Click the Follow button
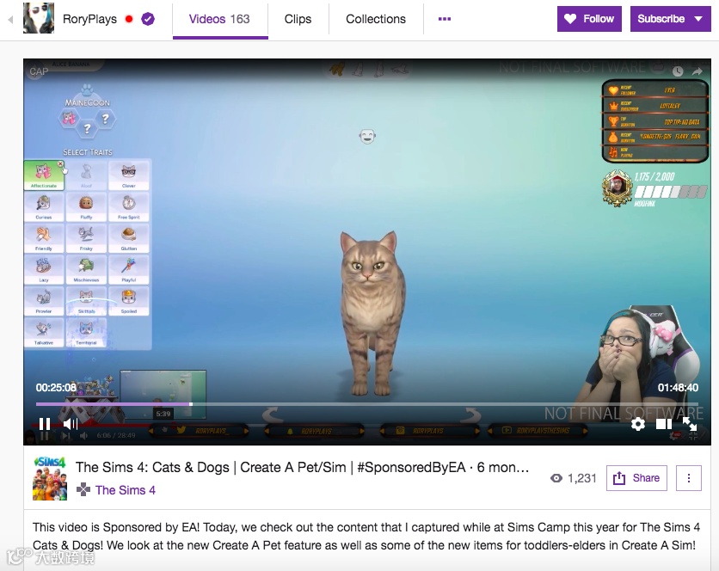The width and height of the screenshot is (719, 571). 589,18
